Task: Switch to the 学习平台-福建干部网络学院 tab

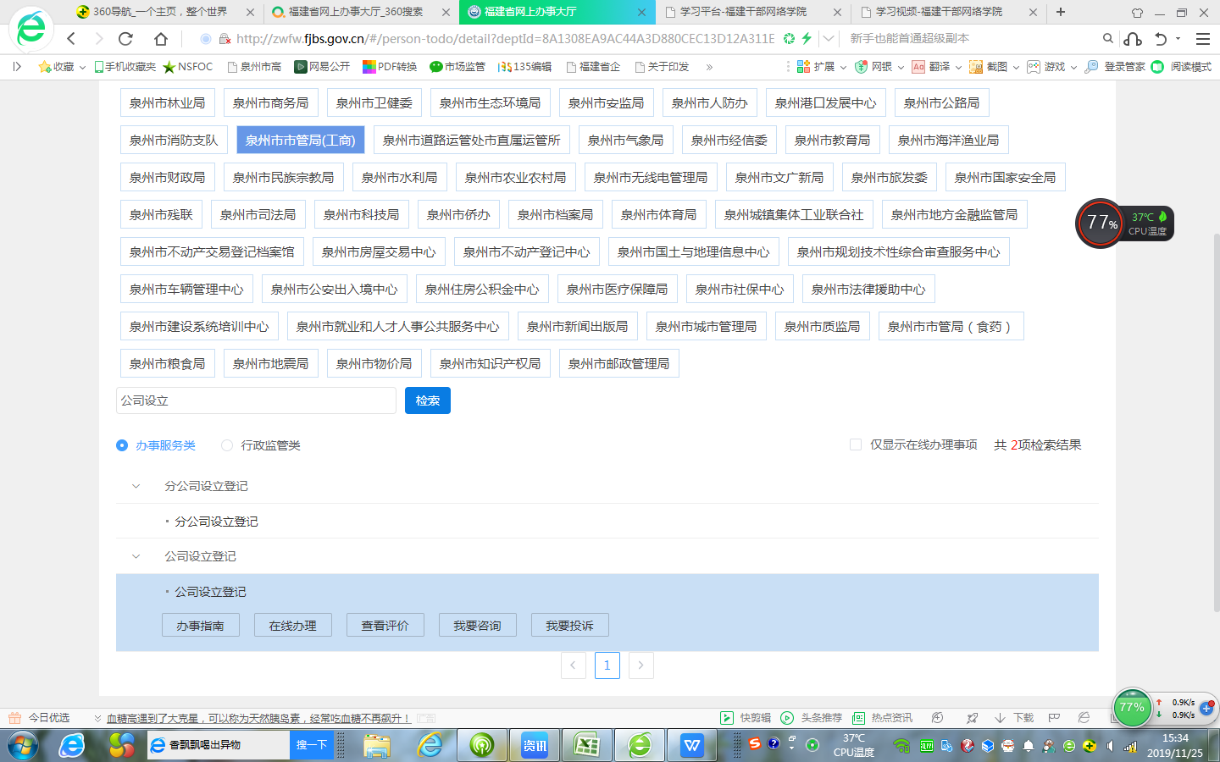Action: tap(742, 12)
